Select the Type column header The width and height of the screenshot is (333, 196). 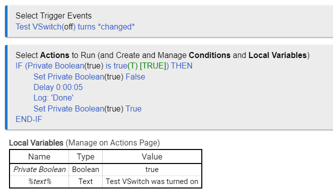[x=86, y=156]
